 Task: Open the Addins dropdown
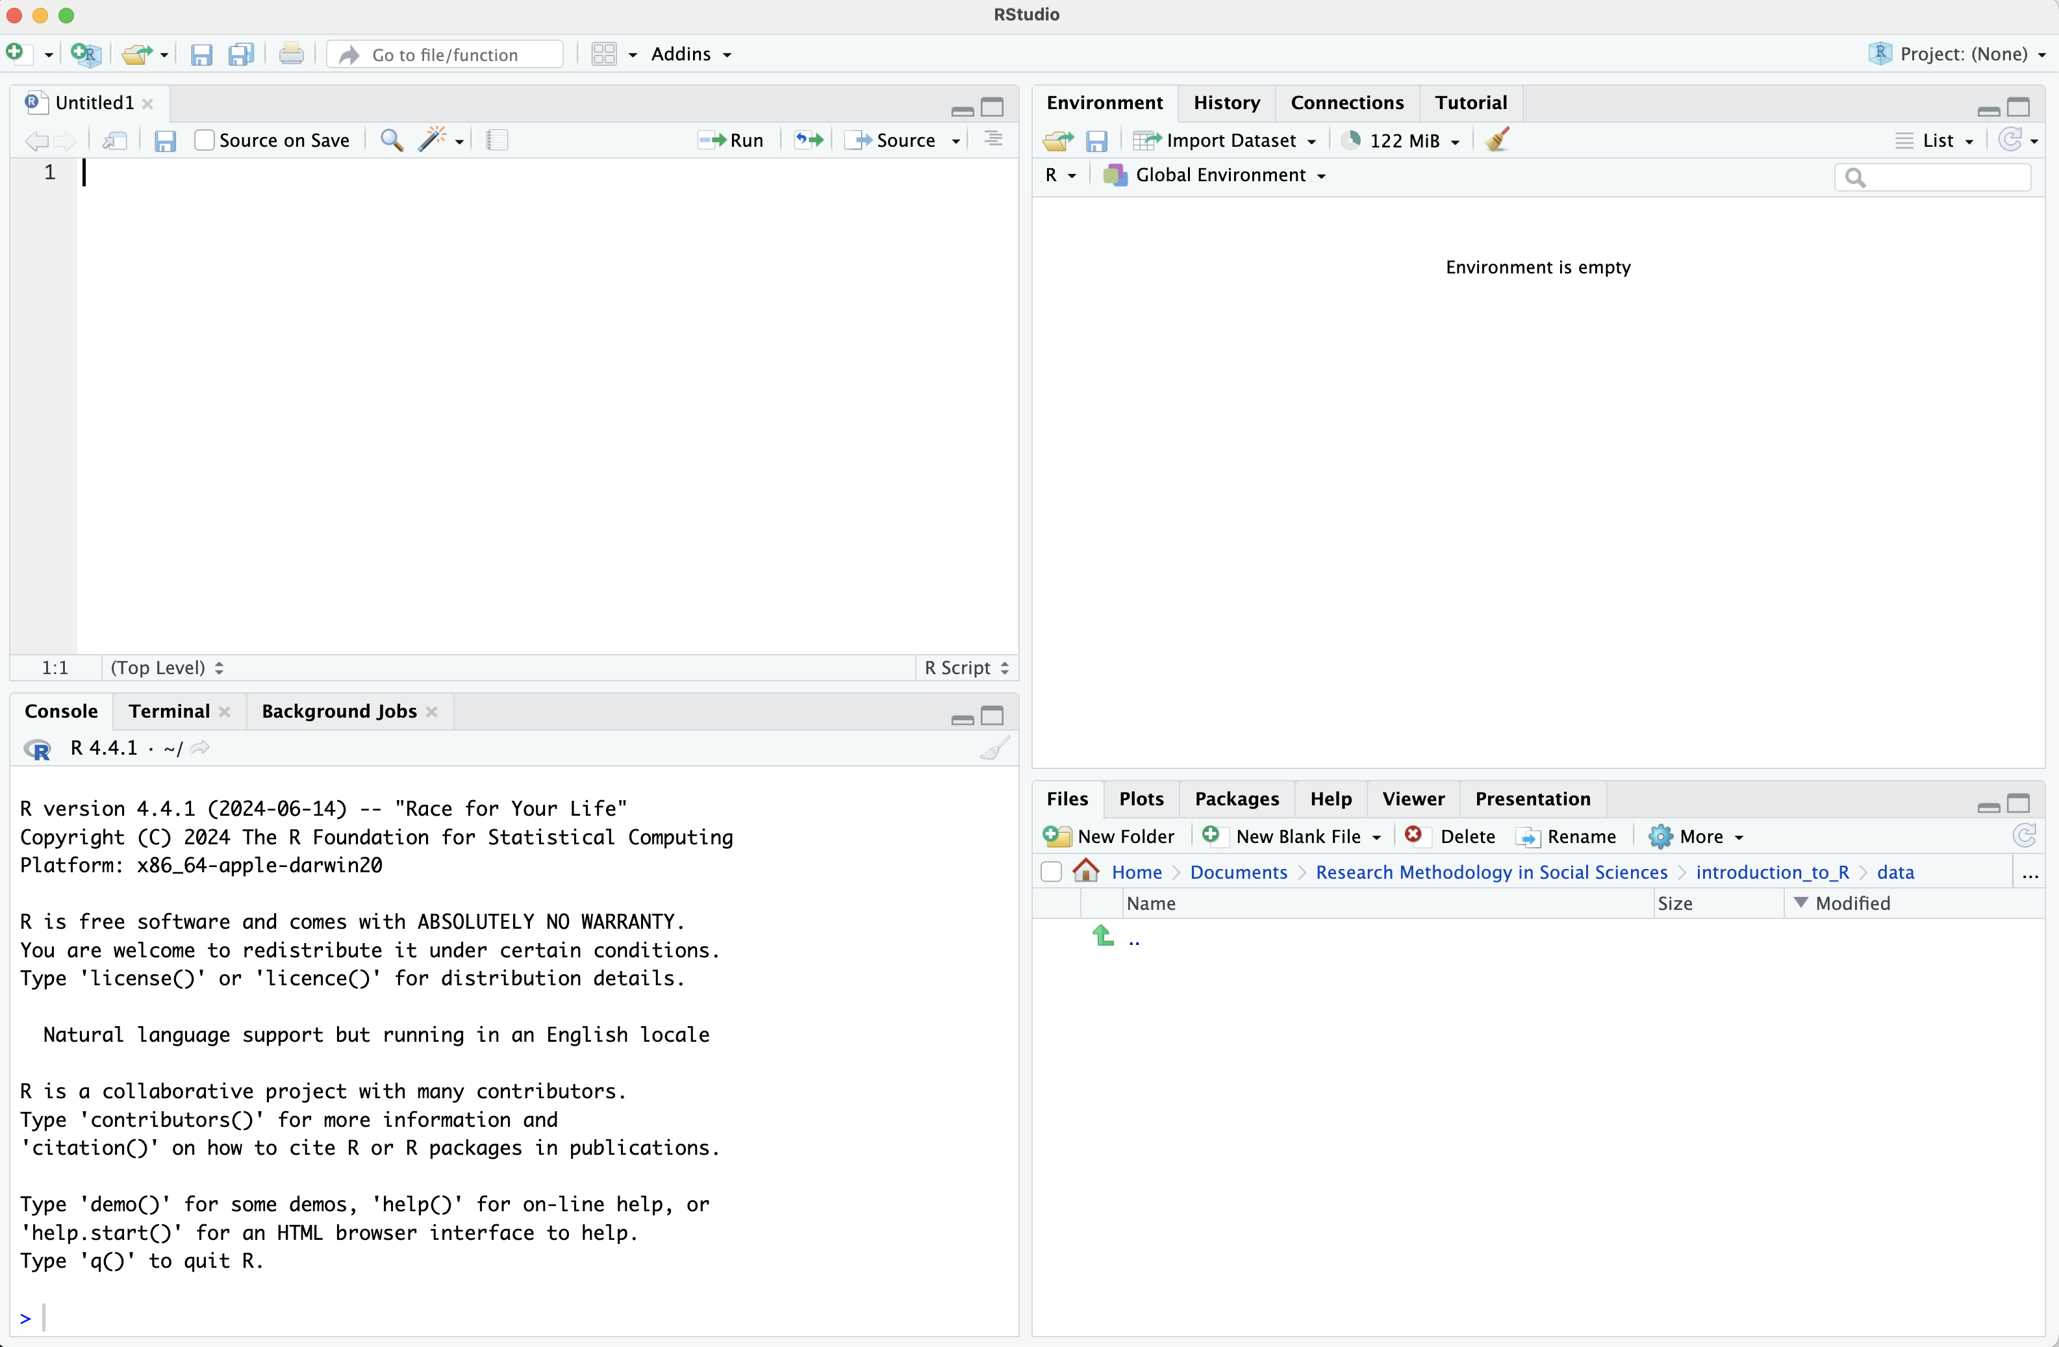click(x=691, y=54)
